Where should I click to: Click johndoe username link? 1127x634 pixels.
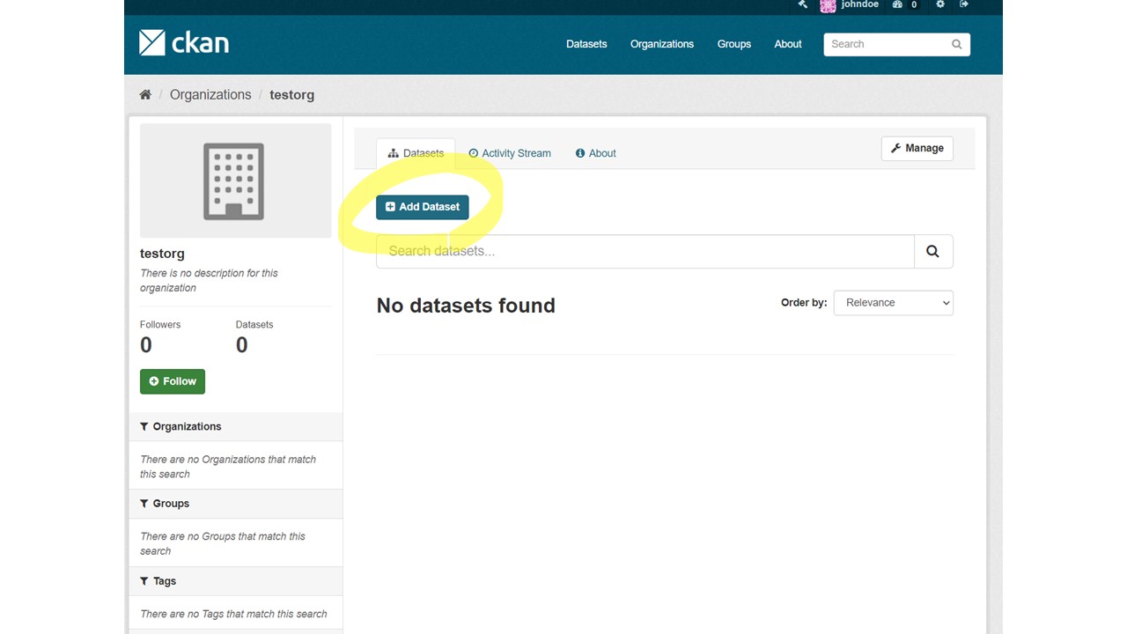tap(859, 4)
